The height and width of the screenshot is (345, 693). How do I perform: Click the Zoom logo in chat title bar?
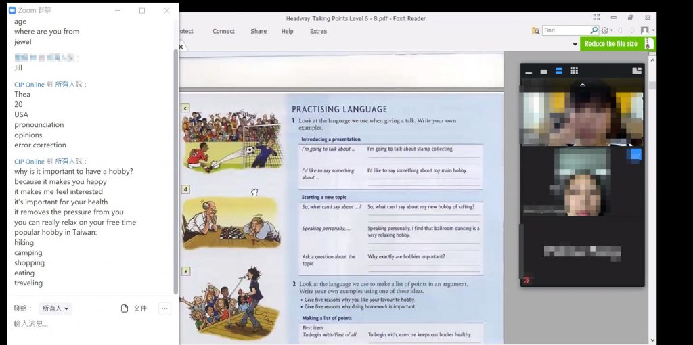(x=12, y=10)
